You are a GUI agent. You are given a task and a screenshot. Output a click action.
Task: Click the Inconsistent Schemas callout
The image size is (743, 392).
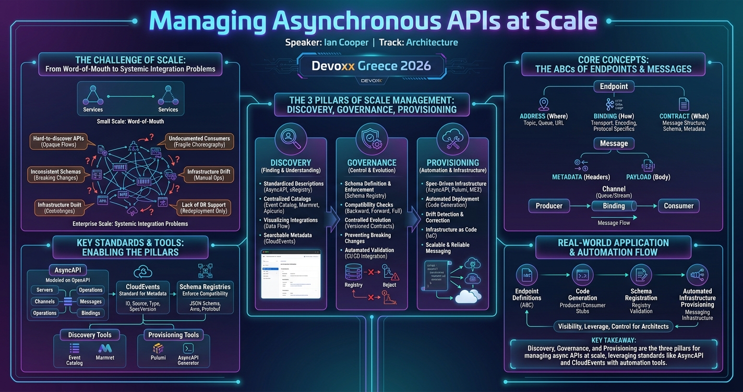(55, 175)
